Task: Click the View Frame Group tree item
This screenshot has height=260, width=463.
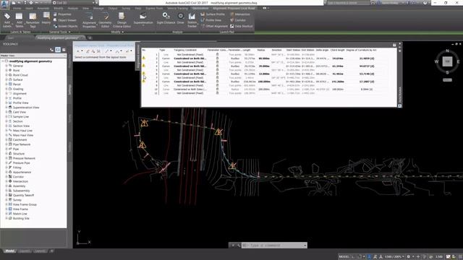Action: pyautogui.click(x=25, y=204)
